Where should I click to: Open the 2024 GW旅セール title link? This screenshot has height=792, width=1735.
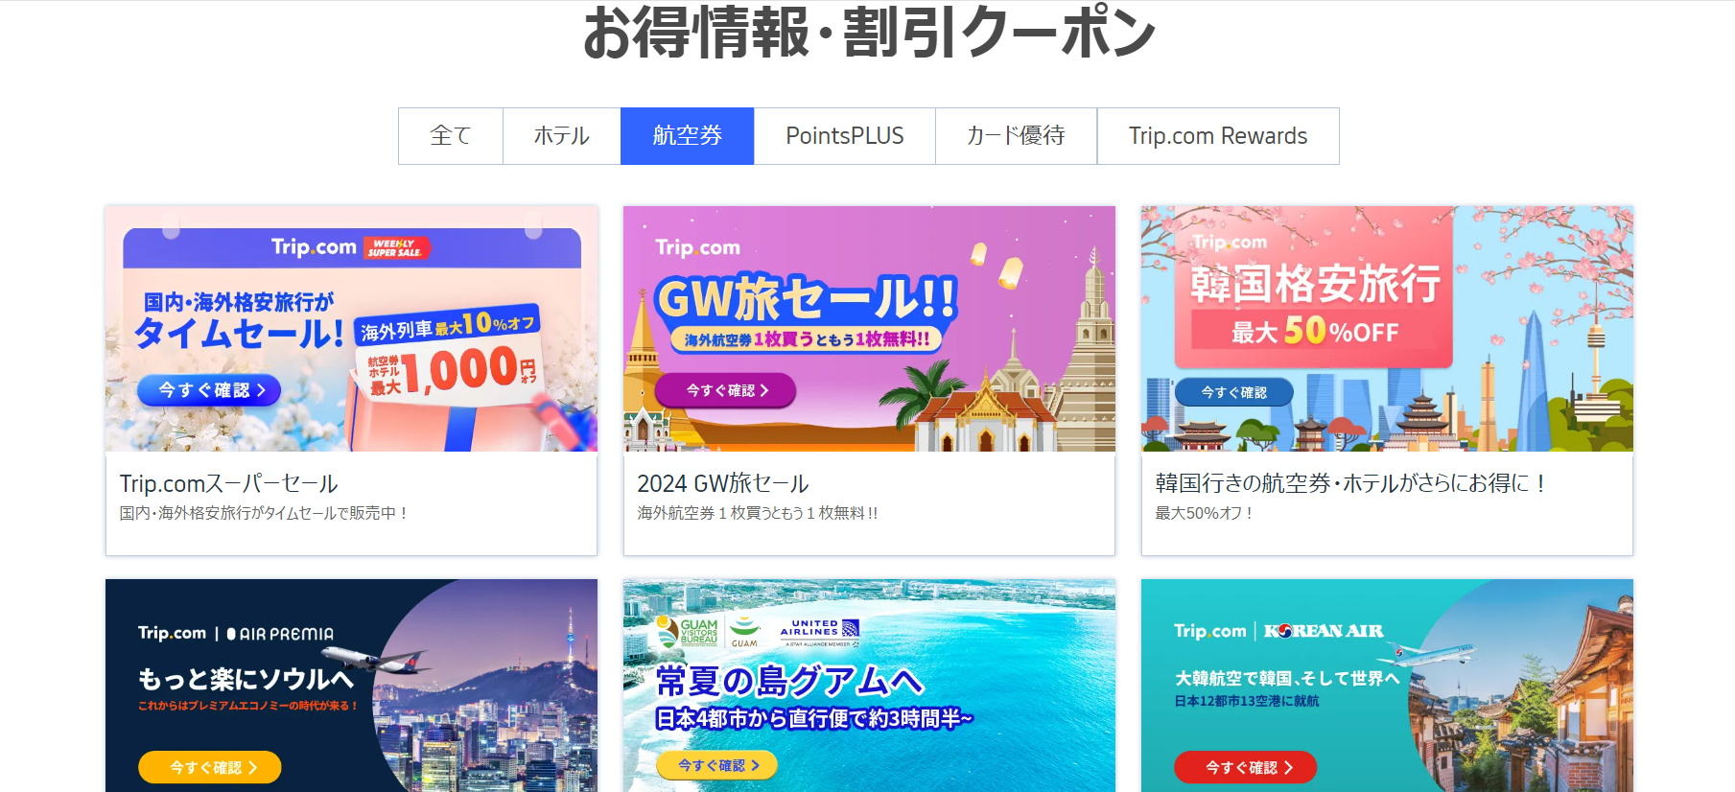pyautogui.click(x=723, y=483)
